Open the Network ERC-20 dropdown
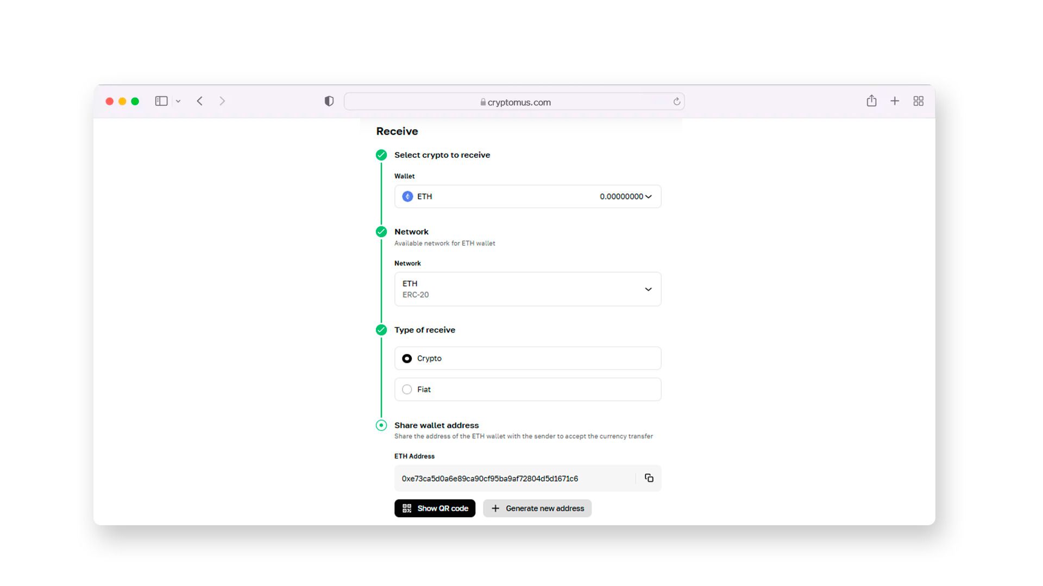 [x=648, y=289]
